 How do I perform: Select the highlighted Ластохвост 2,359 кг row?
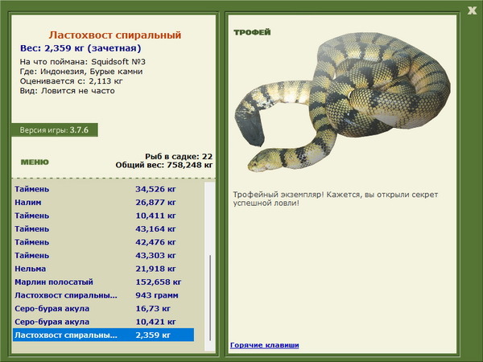click(104, 335)
